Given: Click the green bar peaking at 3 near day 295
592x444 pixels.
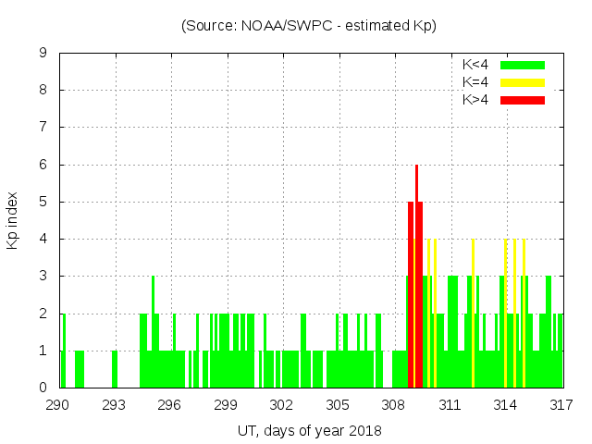Looking at the screenshot, I should 154,333.
